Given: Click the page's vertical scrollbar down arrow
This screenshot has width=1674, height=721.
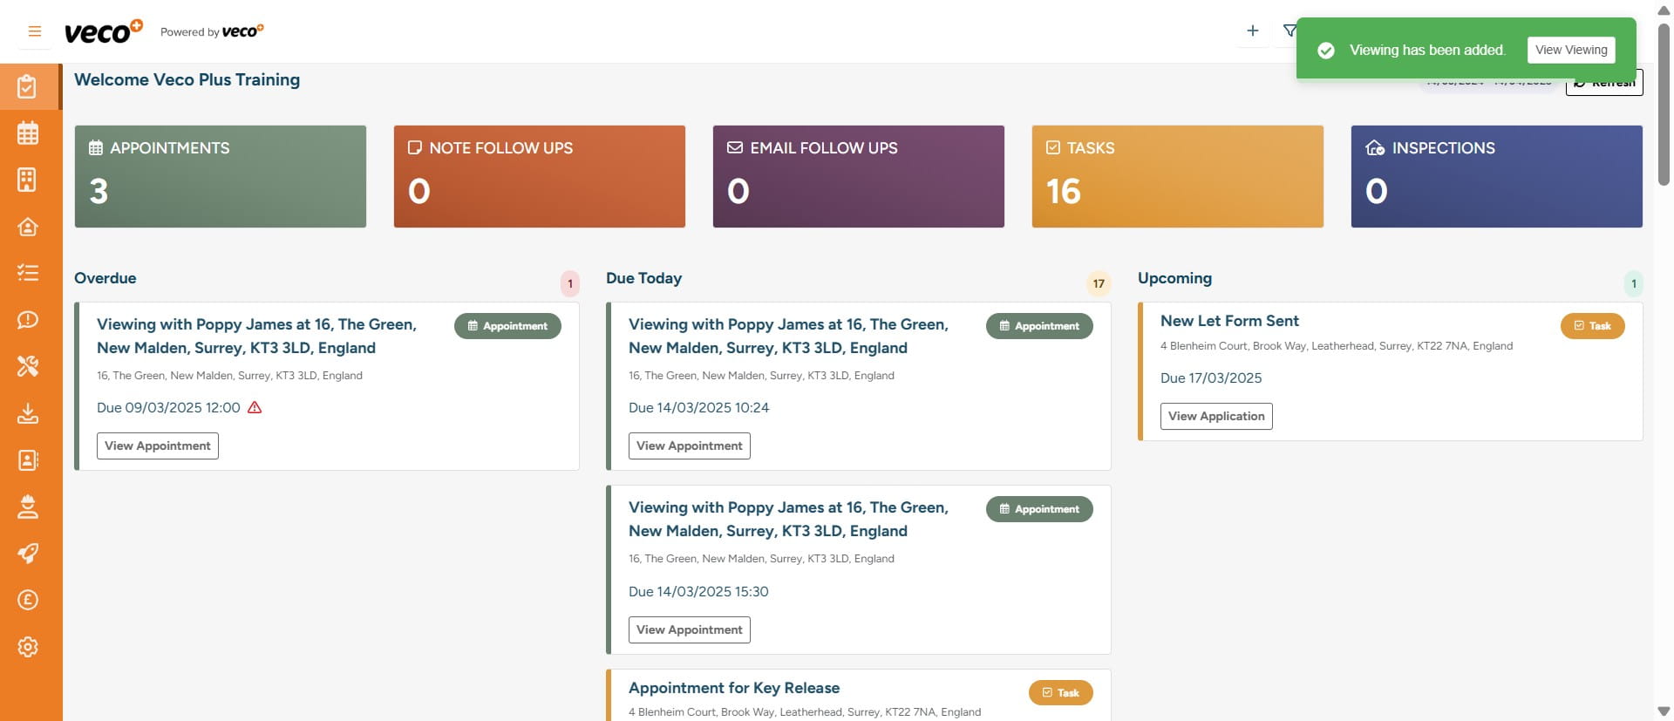Looking at the screenshot, I should point(1664,711).
